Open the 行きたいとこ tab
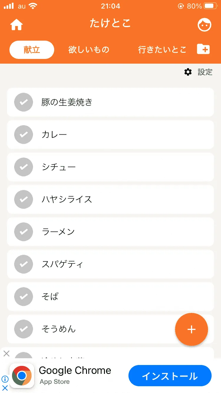Viewport: 221px width, 393px height. pos(162,50)
